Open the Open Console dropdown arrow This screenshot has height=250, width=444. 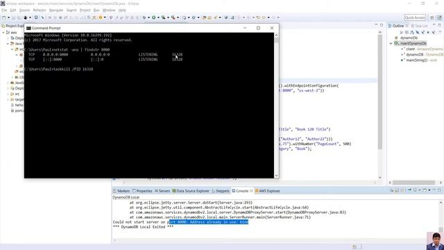pos(429,190)
